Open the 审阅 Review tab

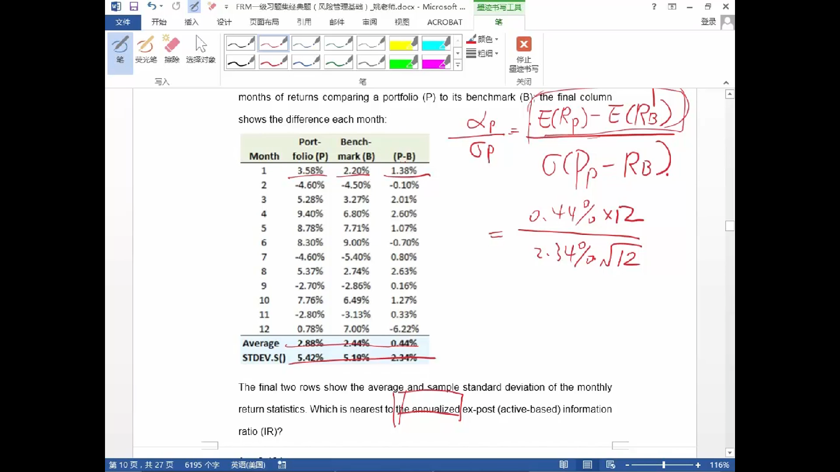[370, 22]
